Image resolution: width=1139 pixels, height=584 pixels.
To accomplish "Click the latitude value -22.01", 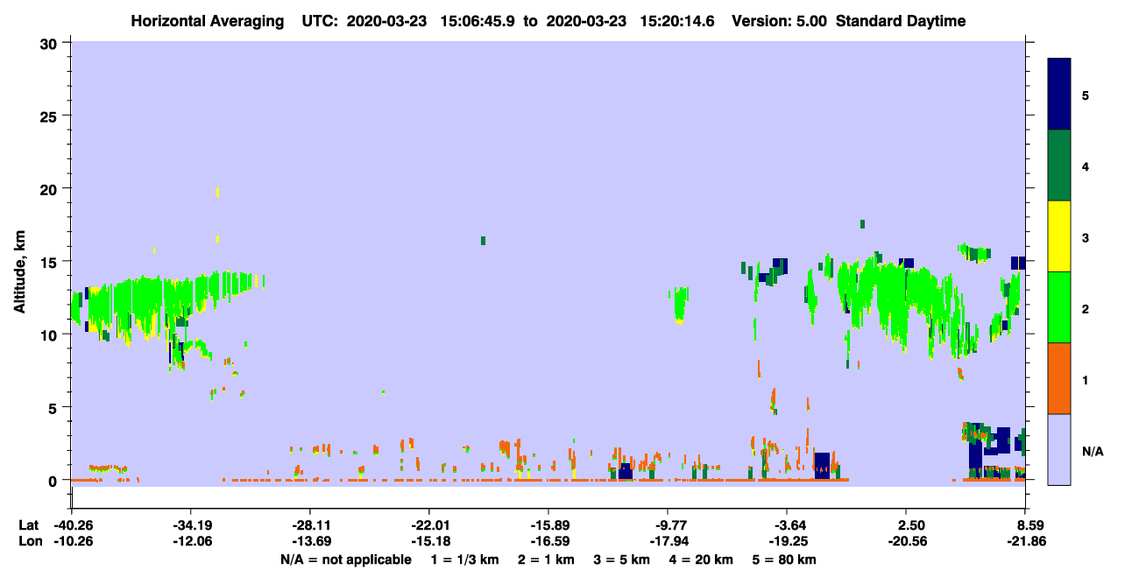I will (x=428, y=525).
